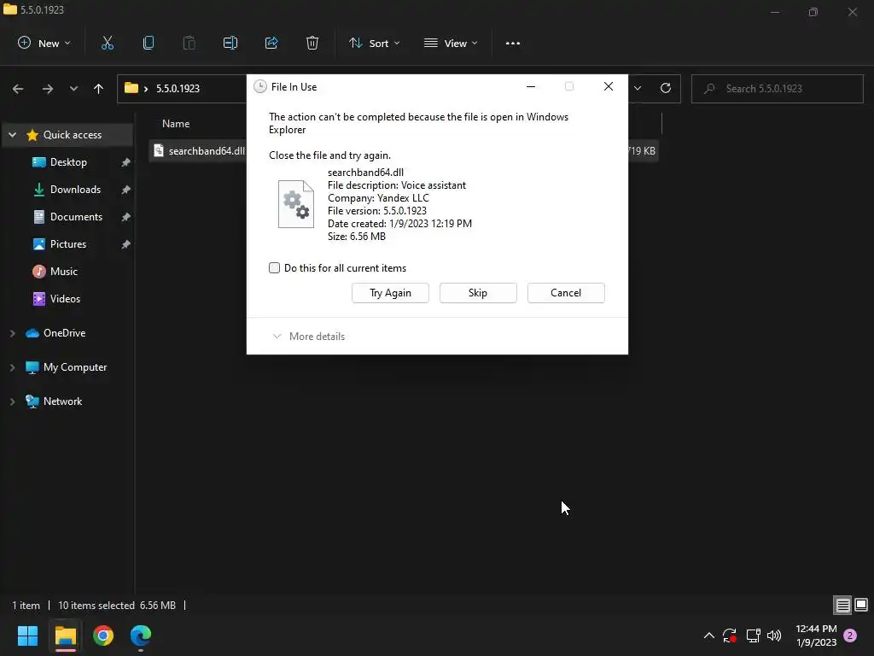Image resolution: width=874 pixels, height=656 pixels.
Task: Unpin Downloads using its pin icon
Action: 126,190
